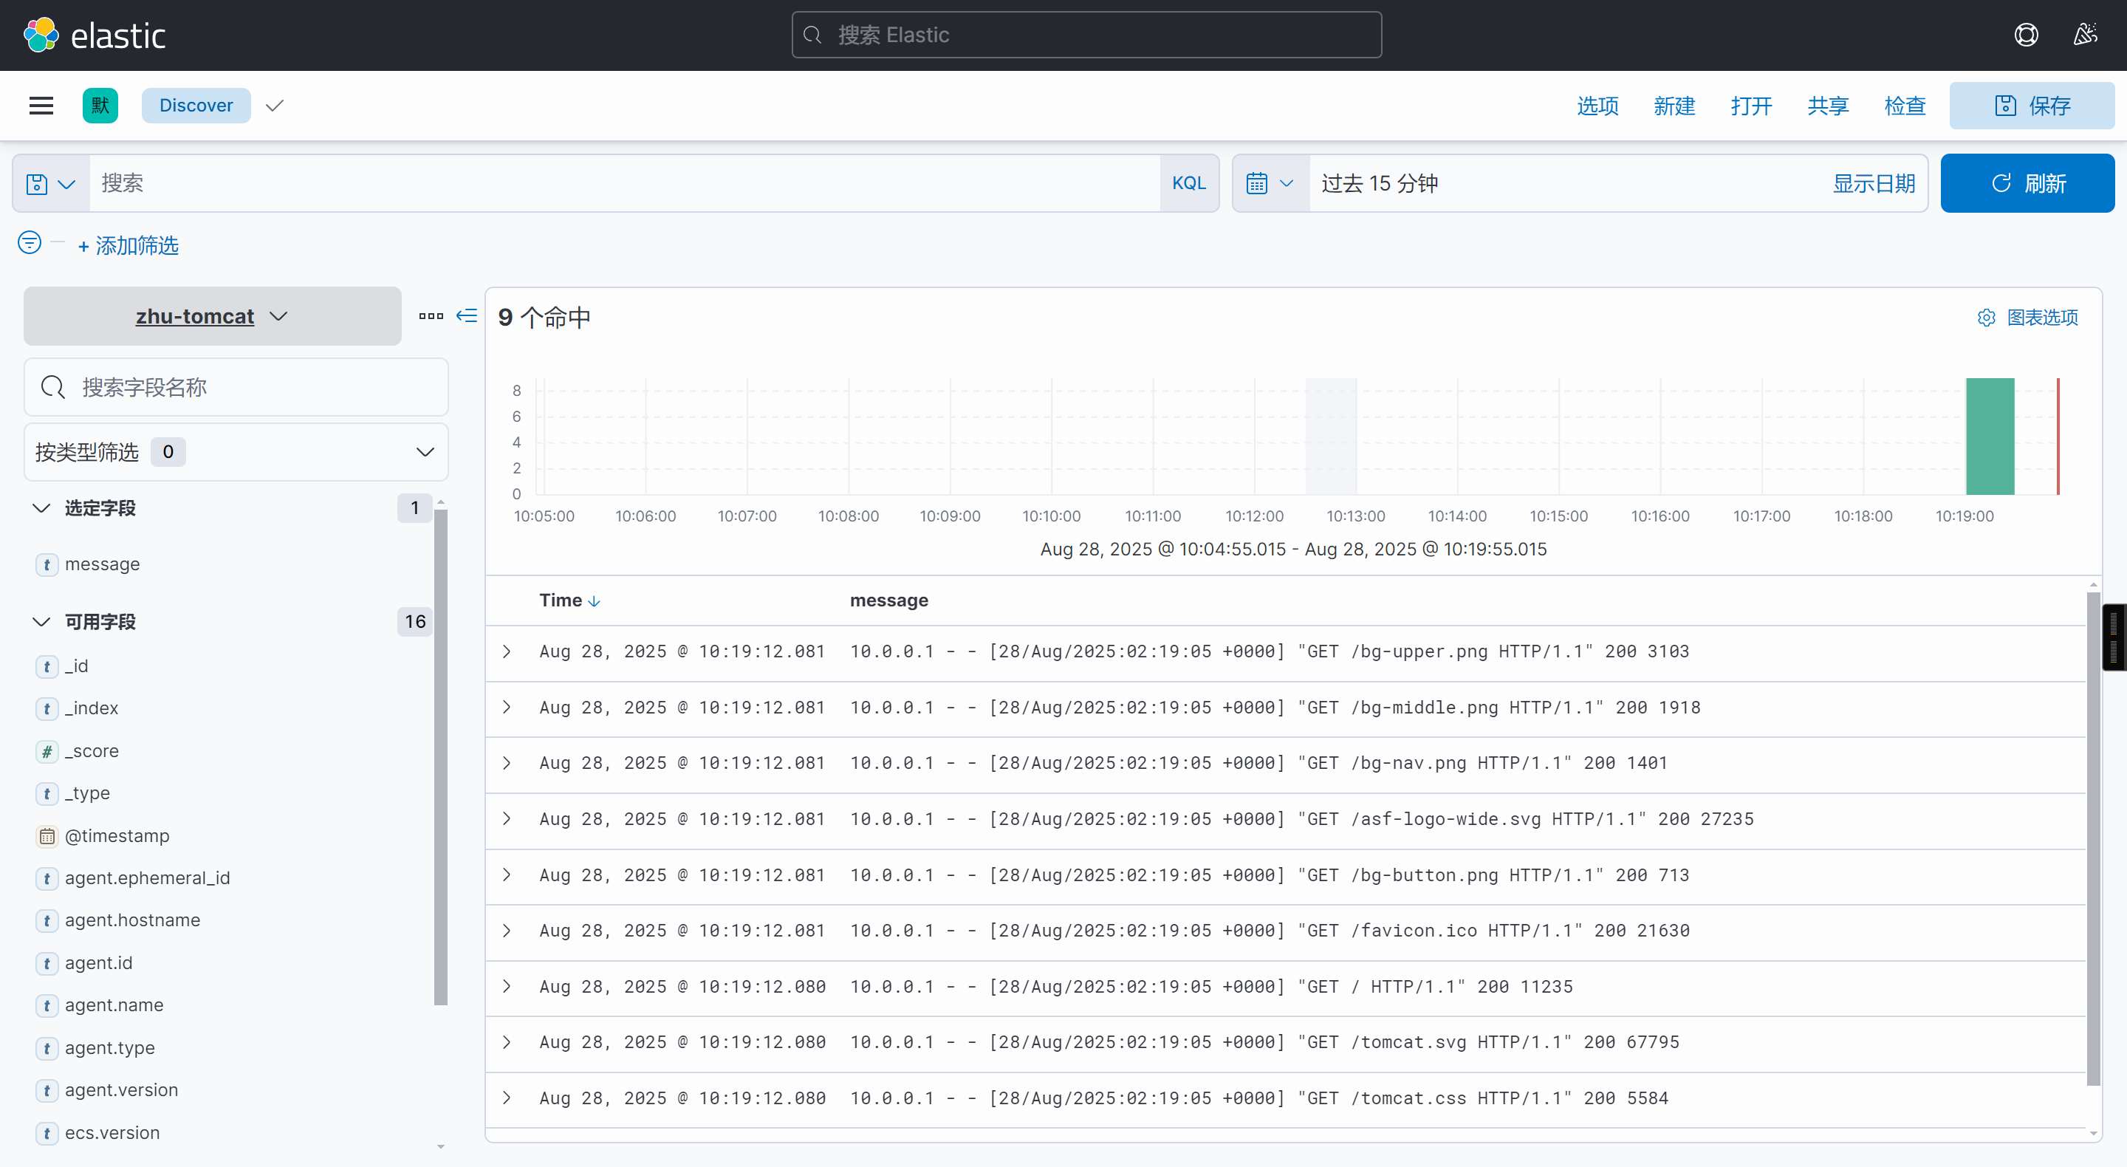Click the Discover breadcrumb tab
The height and width of the screenshot is (1167, 2127).
tap(196, 106)
